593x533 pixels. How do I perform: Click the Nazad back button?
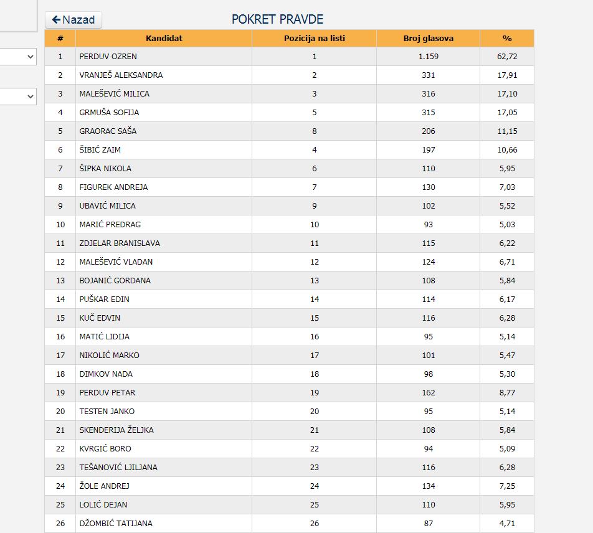click(x=74, y=20)
